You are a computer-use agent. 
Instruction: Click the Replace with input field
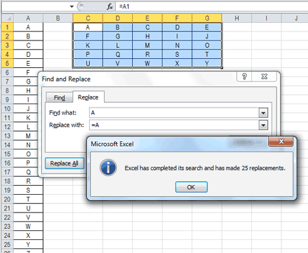pos(174,125)
